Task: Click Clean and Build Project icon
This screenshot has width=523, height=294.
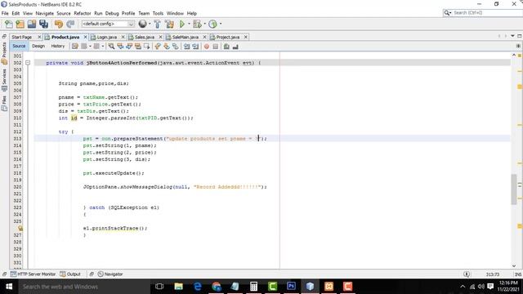Action: [x=169, y=24]
